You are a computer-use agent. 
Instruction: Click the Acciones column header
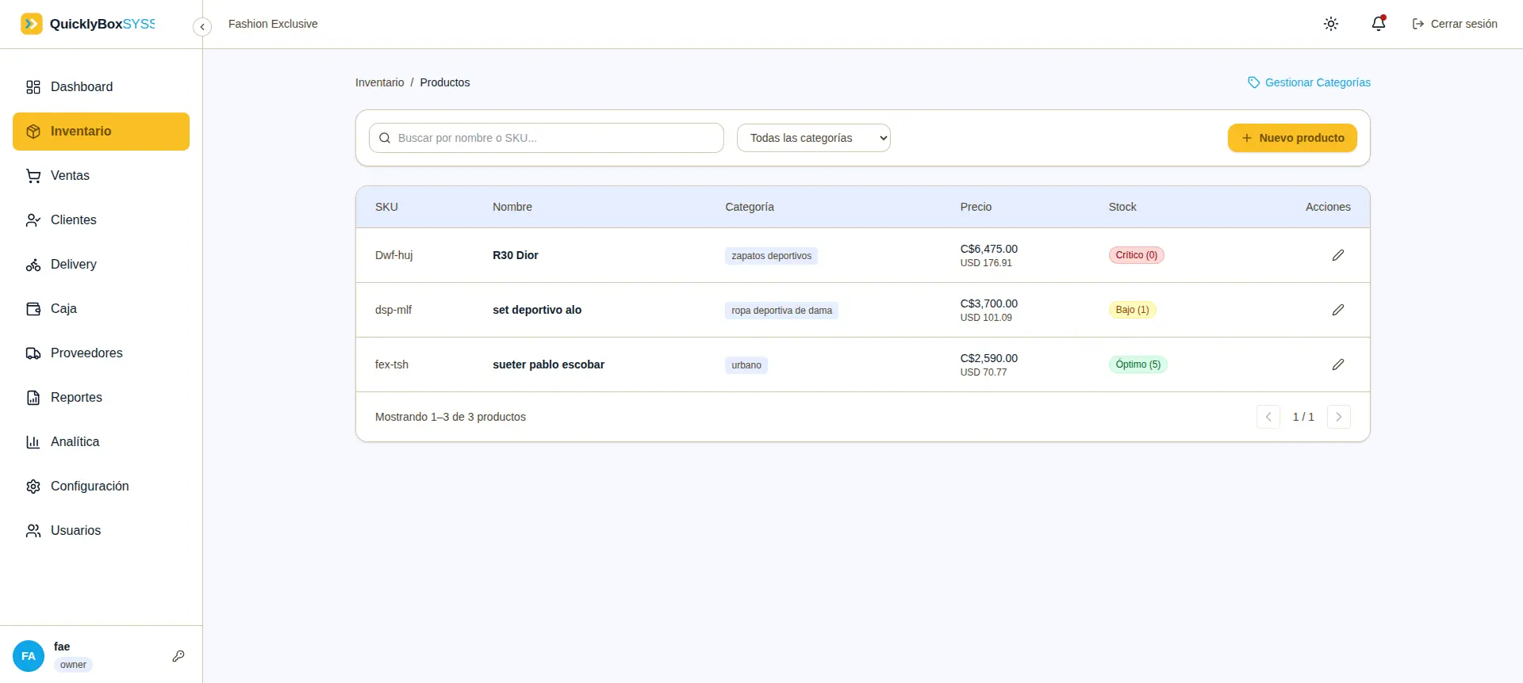point(1328,207)
